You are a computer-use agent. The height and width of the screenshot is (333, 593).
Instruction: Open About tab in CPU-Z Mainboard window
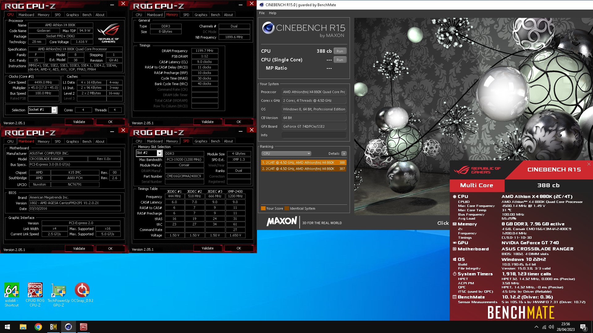point(100,142)
